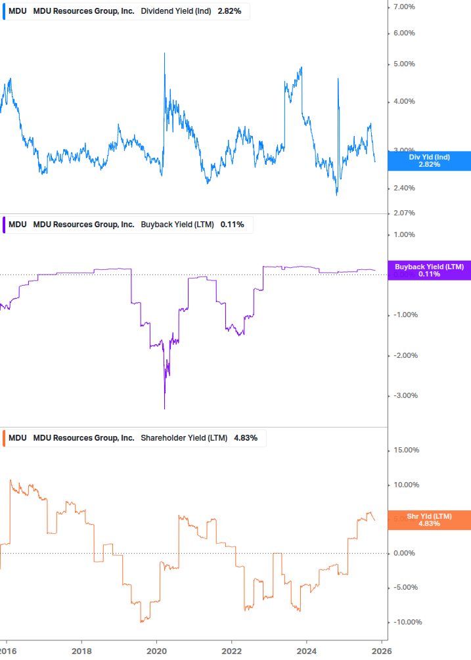Click the 2026 label on time axis

pyautogui.click(x=382, y=651)
